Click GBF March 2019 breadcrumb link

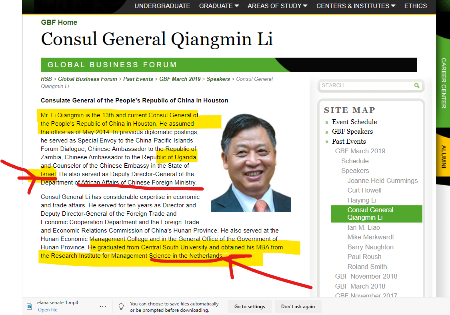pos(180,79)
